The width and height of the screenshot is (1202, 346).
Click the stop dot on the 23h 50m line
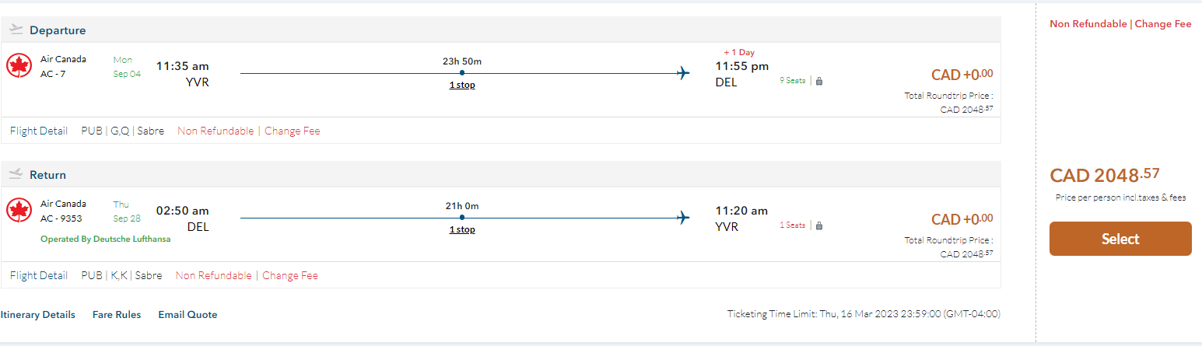[x=462, y=74]
